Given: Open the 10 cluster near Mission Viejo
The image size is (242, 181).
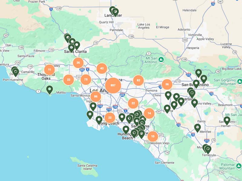Looking at the screenshot, I should pyautogui.click(x=152, y=136).
